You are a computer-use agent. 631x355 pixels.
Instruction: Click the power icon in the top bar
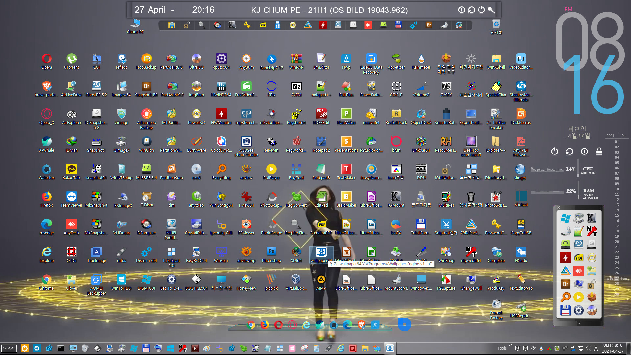481,10
